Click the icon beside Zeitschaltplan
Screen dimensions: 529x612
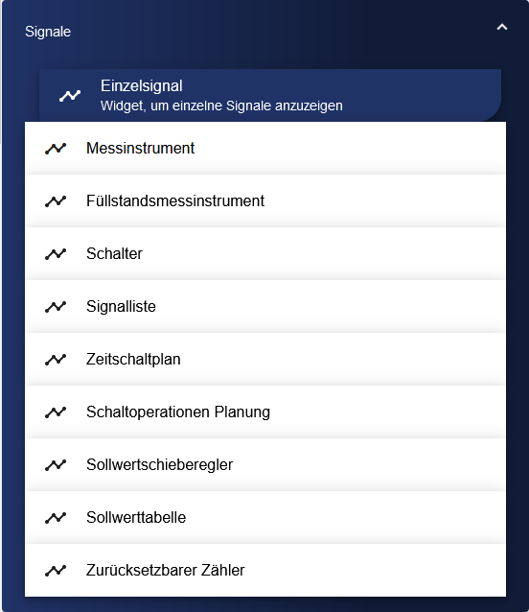56,359
